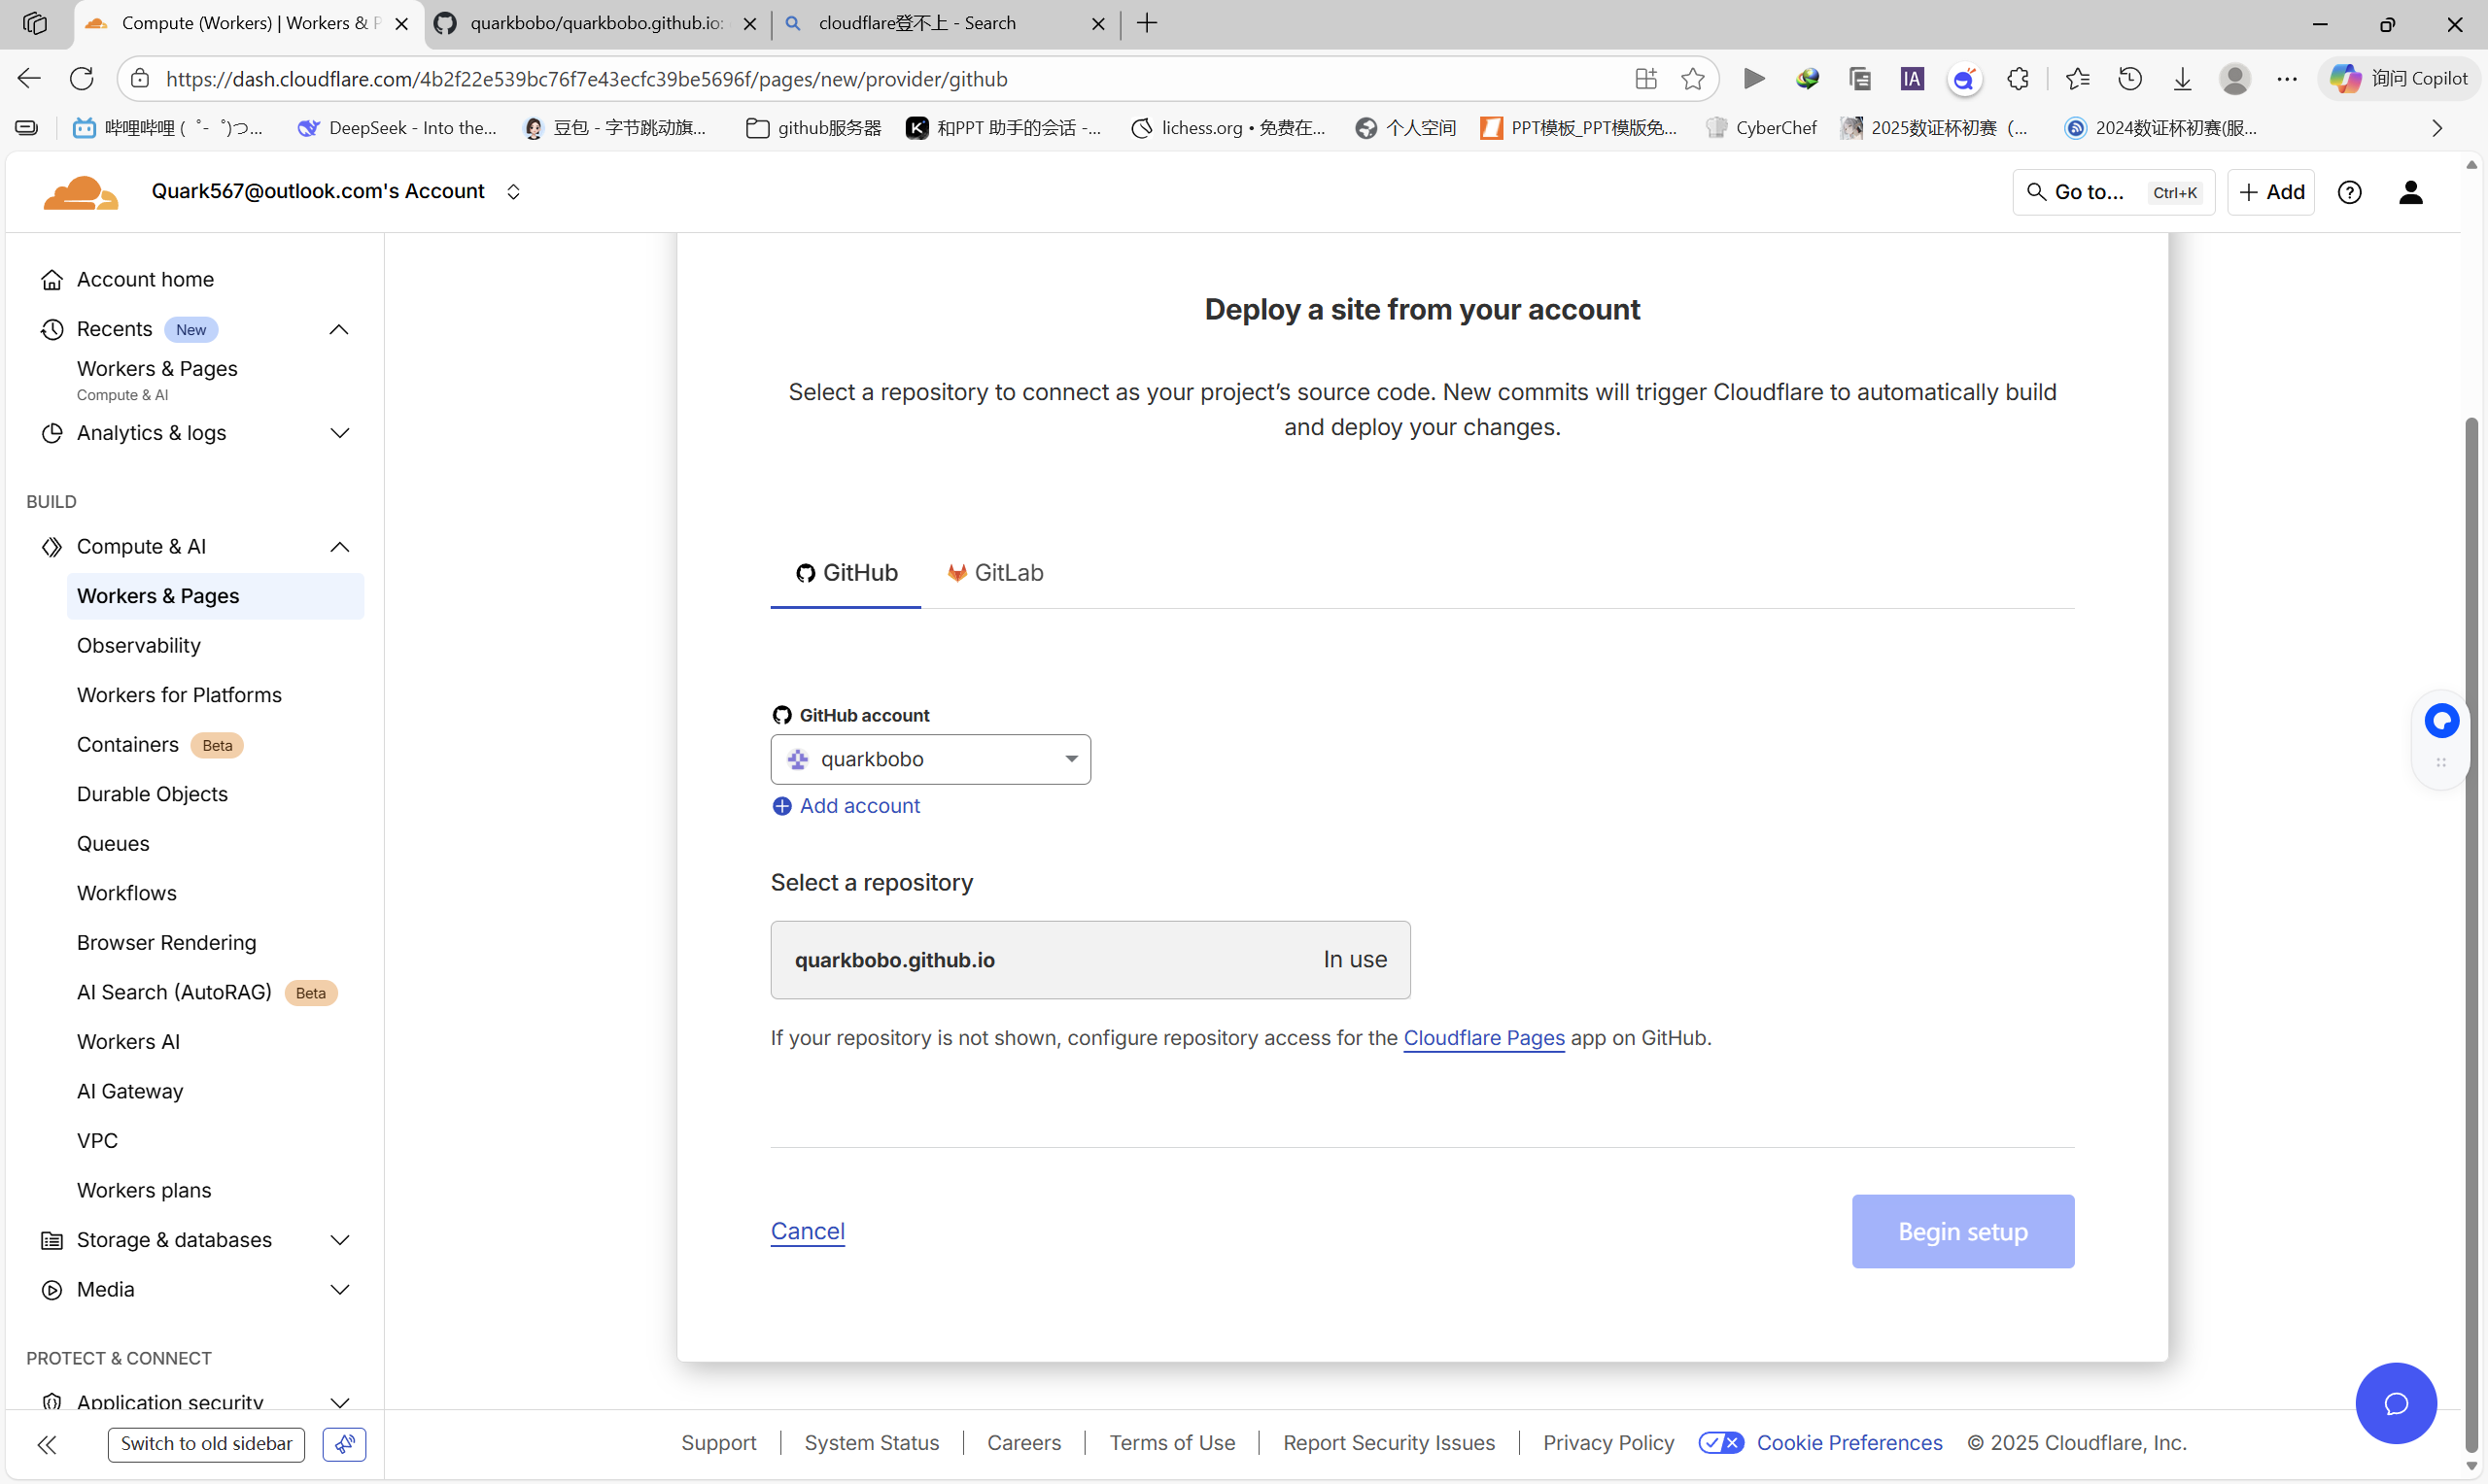Open the account switcher chevron
The image size is (2488, 1484).
coord(513,192)
